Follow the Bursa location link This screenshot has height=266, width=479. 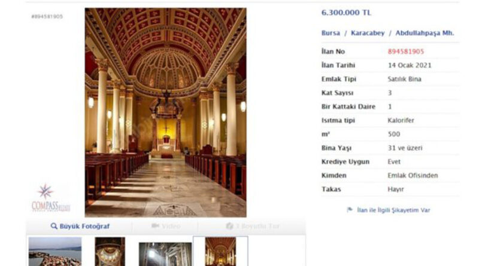(x=331, y=33)
